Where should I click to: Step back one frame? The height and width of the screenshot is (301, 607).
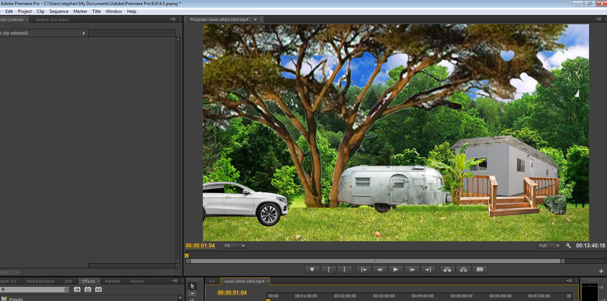coord(380,269)
